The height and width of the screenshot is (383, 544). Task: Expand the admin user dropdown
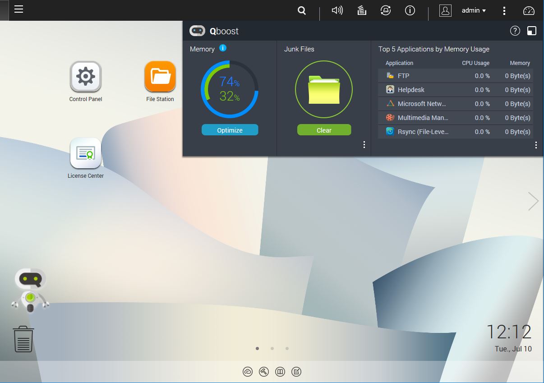tap(474, 10)
